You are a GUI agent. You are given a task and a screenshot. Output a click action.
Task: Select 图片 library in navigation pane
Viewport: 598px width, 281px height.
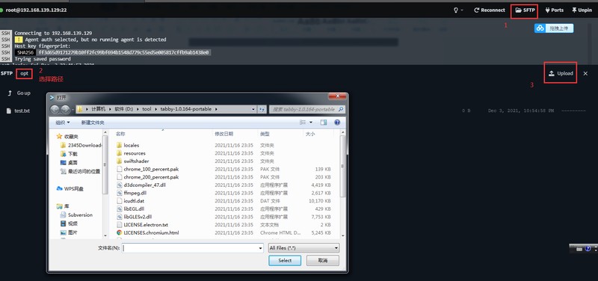pos(69,232)
